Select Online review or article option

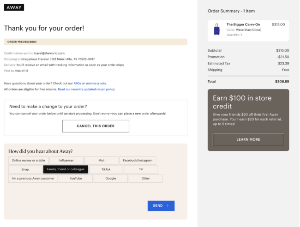pyautogui.click(x=28, y=161)
